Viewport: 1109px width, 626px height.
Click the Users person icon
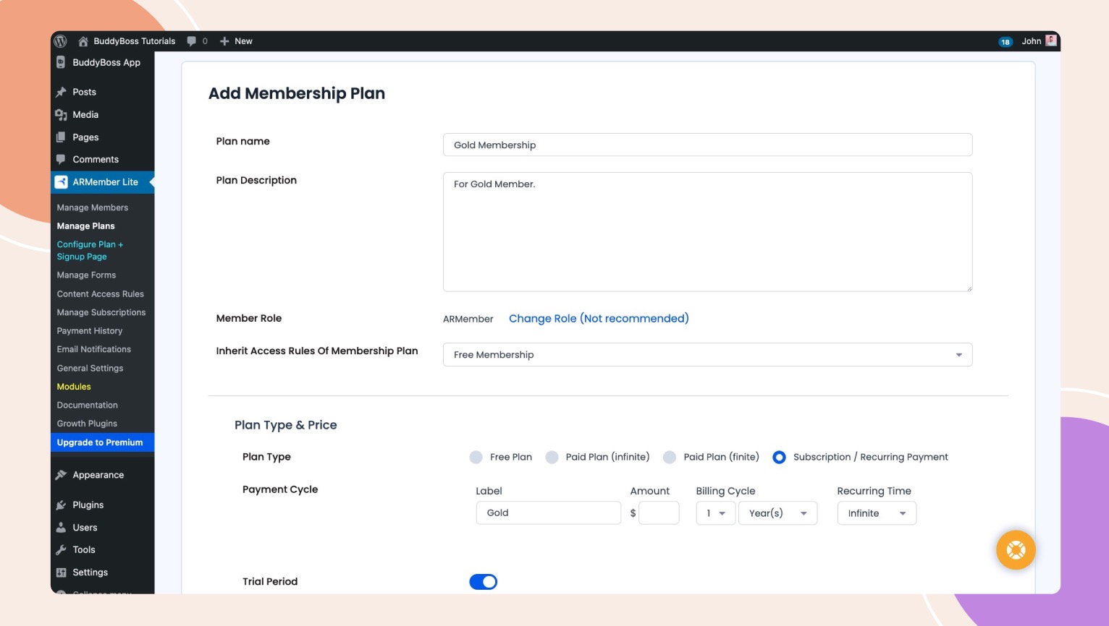pyautogui.click(x=61, y=528)
